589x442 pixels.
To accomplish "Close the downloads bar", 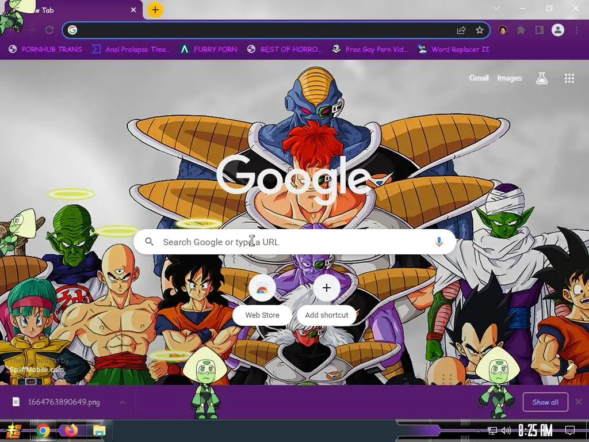I will (579, 402).
